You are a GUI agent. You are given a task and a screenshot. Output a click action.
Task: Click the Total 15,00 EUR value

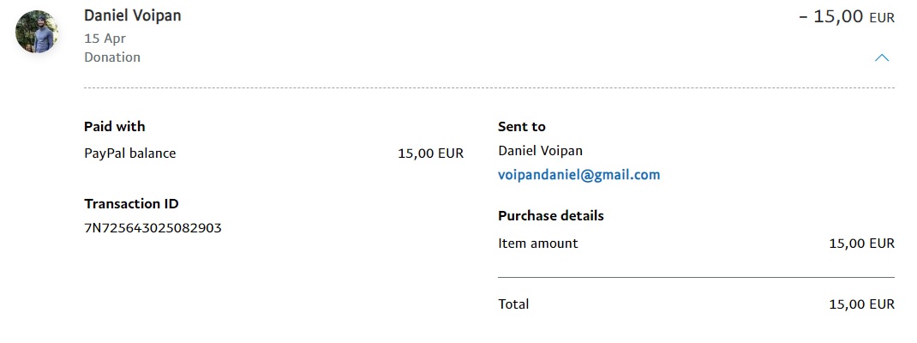861,304
